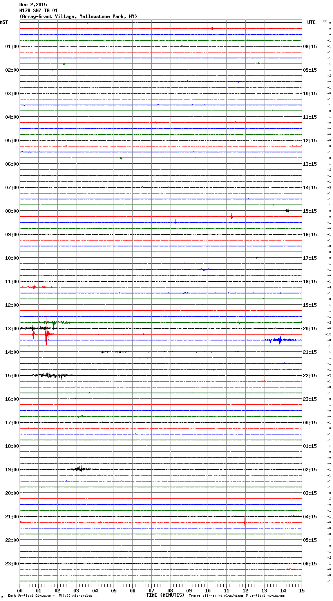Click the 00:15 UTC time label
Image resolution: width=333 pixels, height=601 pixels.
pos(310,423)
